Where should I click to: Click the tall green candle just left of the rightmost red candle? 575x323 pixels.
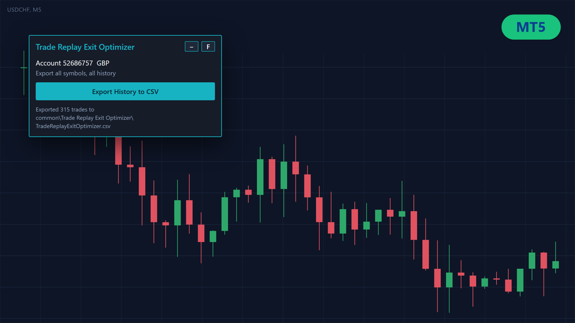532,260
